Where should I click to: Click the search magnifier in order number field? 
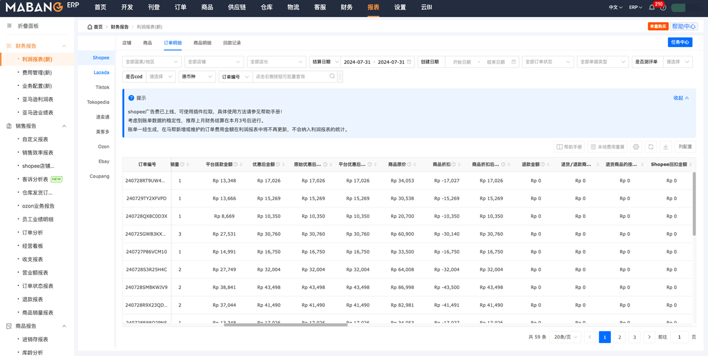click(332, 77)
